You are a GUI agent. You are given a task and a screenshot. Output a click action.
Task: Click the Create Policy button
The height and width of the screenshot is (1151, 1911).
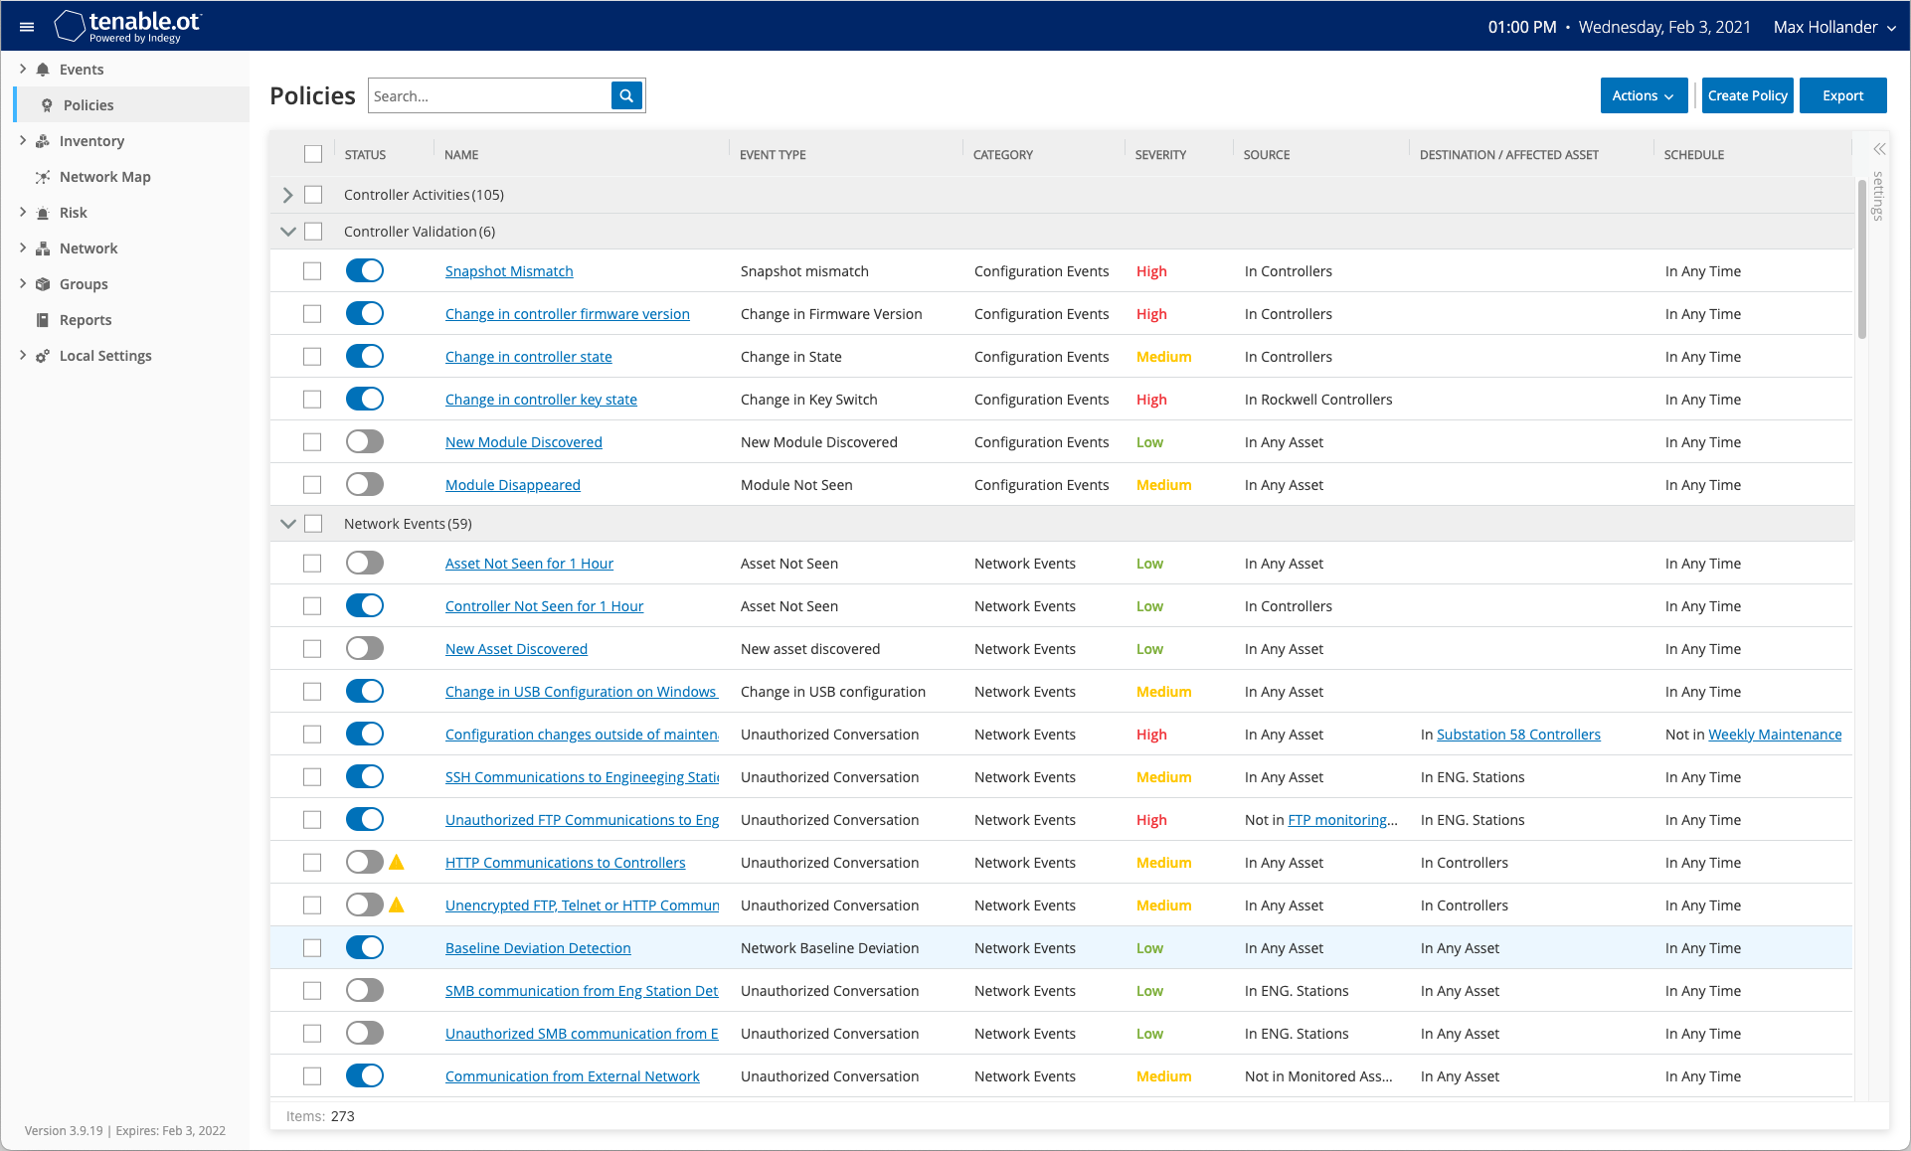point(1747,95)
